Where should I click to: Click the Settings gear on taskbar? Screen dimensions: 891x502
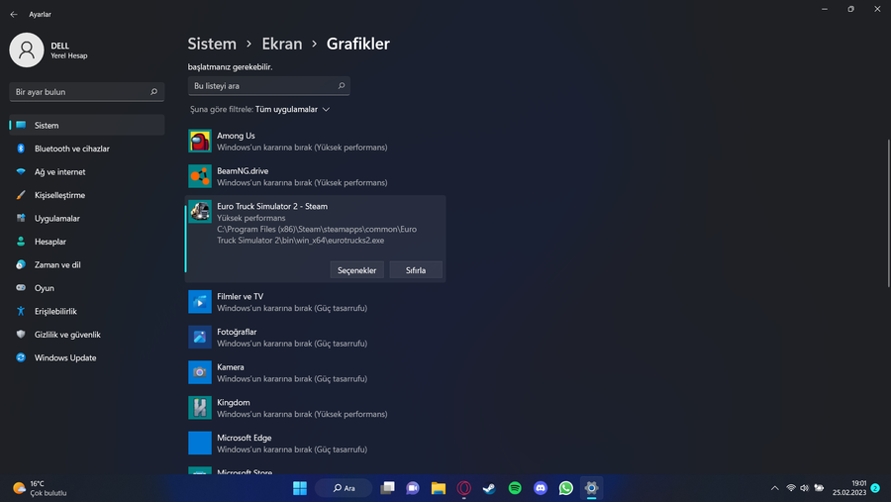591,488
